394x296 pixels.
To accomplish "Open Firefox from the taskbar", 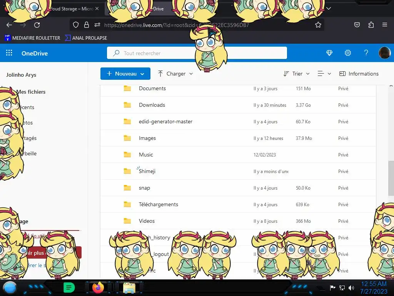I will (98, 288).
